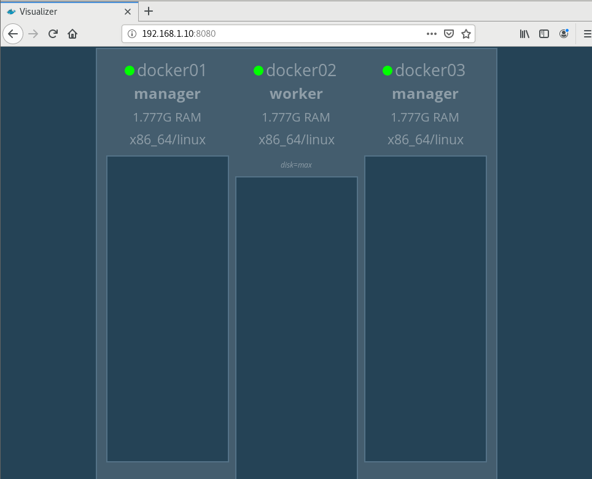Viewport: 592px width, 479px height.
Task: Save page to Pocket
Action: click(x=448, y=34)
